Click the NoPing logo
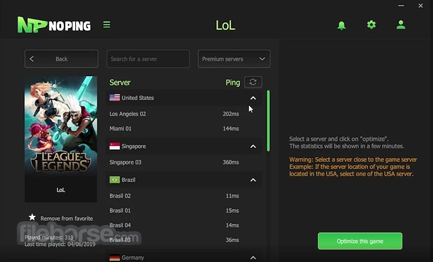This screenshot has width=433, height=262. [54, 25]
